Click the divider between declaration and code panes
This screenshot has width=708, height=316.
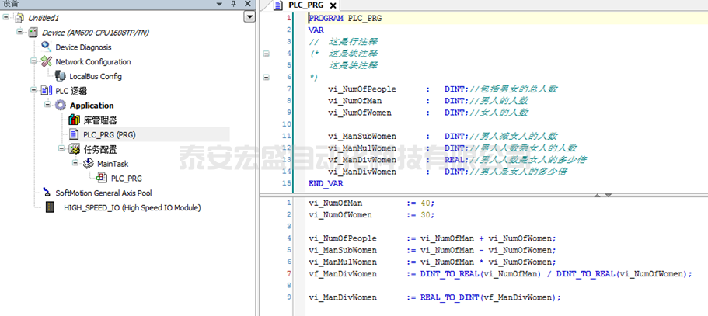point(482,193)
